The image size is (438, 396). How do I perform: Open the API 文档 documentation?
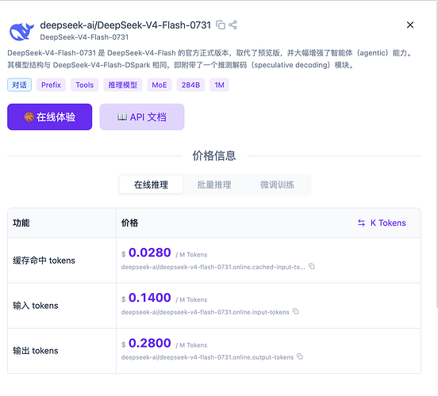pos(142,117)
